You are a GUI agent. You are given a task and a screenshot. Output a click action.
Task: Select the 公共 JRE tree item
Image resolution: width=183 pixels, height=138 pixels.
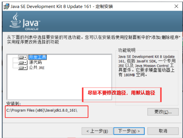point(37,68)
